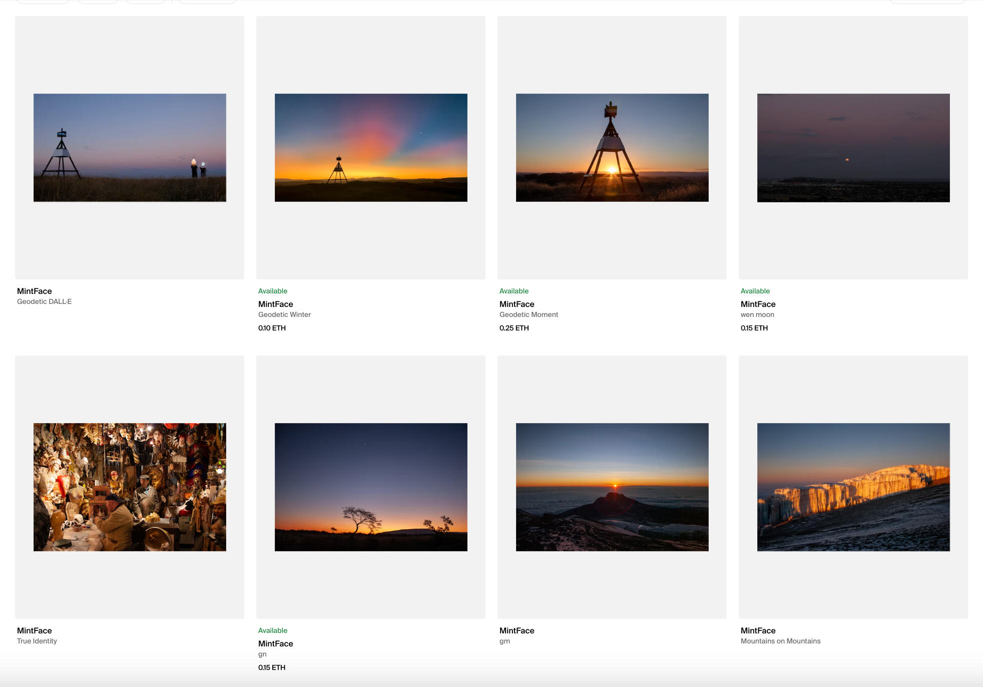Open the gn tree silhouette artwork
The height and width of the screenshot is (687, 983).
tap(371, 487)
